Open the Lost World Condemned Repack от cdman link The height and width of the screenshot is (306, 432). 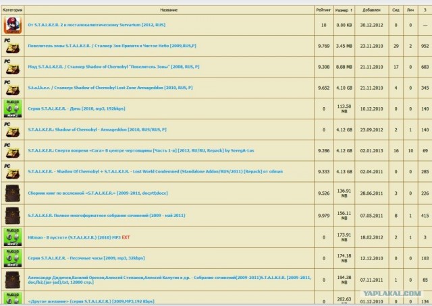[x=155, y=171]
